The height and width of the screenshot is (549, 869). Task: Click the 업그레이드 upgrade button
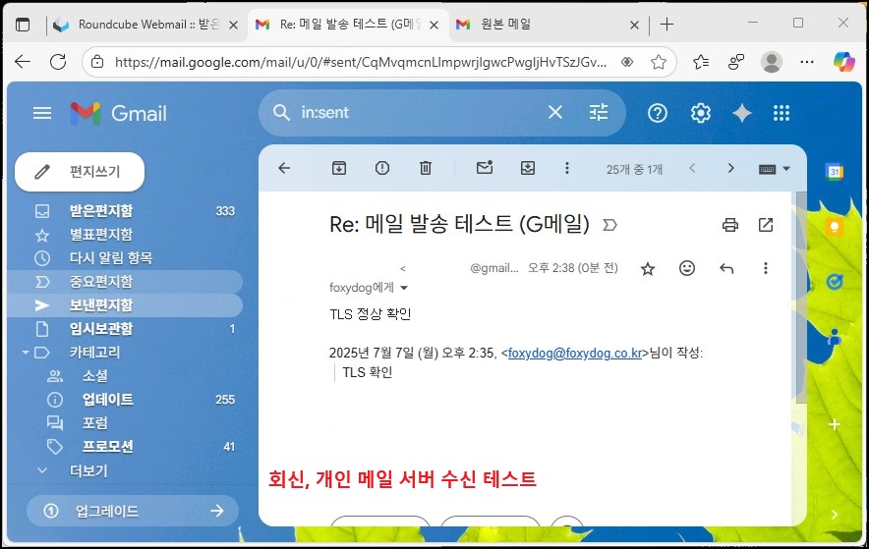[133, 511]
